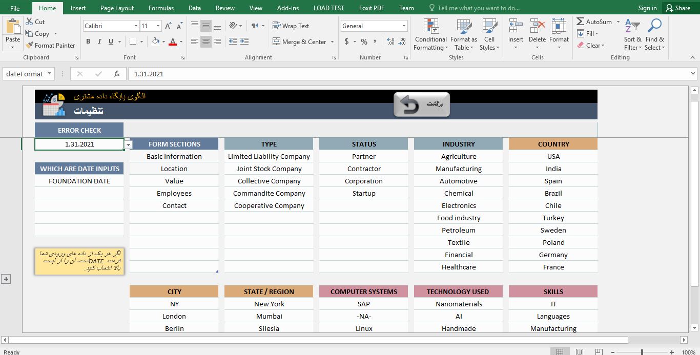700x355 pixels.
Task: Toggle Underline formatting
Action: 112,41
